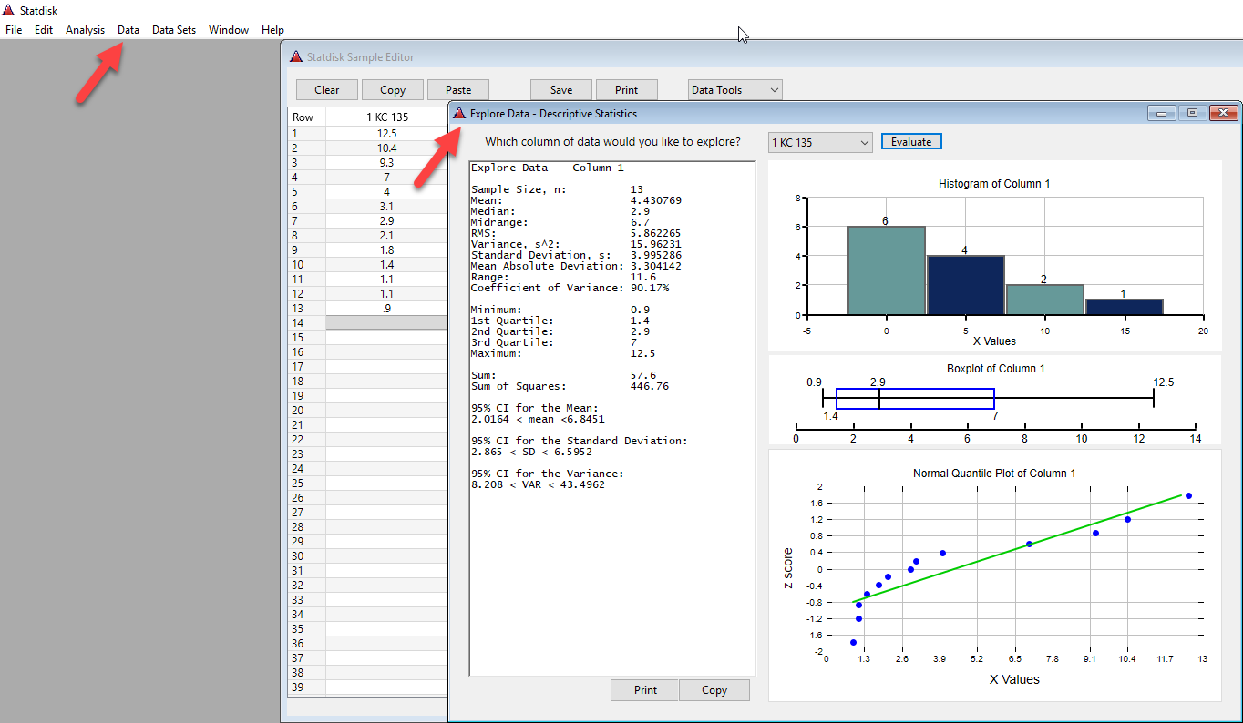The height and width of the screenshot is (723, 1243).
Task: Select the cell containing 12.5 in row 1
Action: click(x=387, y=133)
